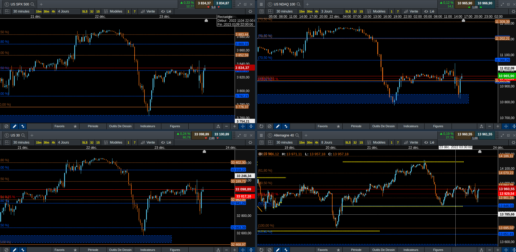The image size is (516, 252).
Task: Open Modèles dropdown in US SPX 500 toolbar
Action: [x=113, y=11]
